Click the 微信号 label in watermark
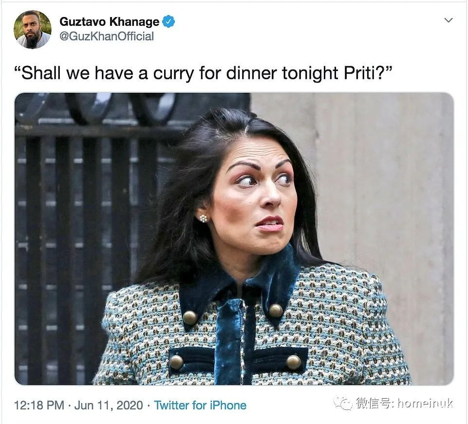This screenshot has width=468, height=424. point(374,403)
